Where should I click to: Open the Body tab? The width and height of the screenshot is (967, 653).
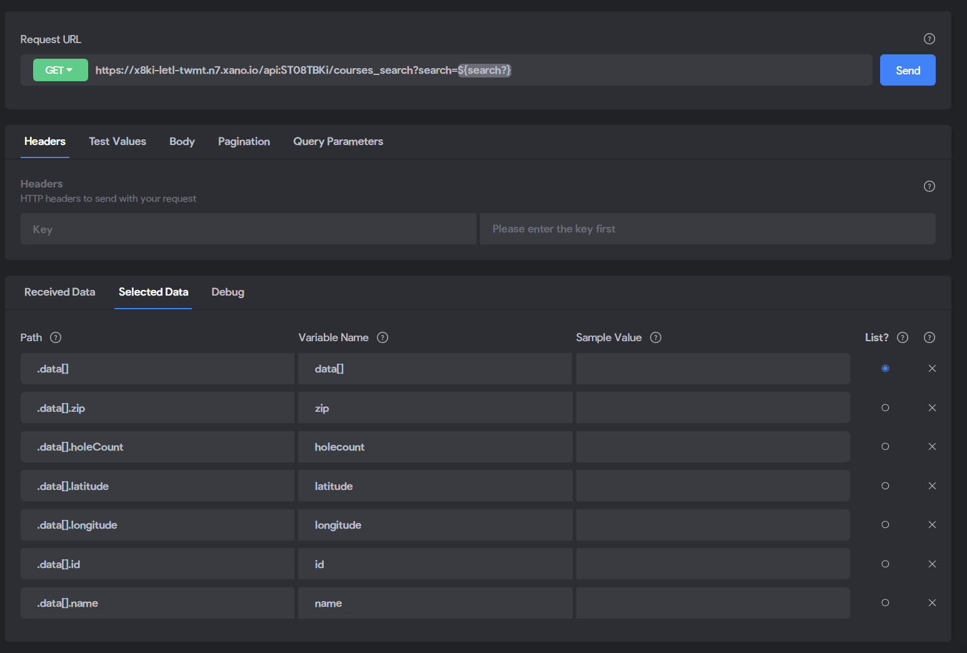182,141
